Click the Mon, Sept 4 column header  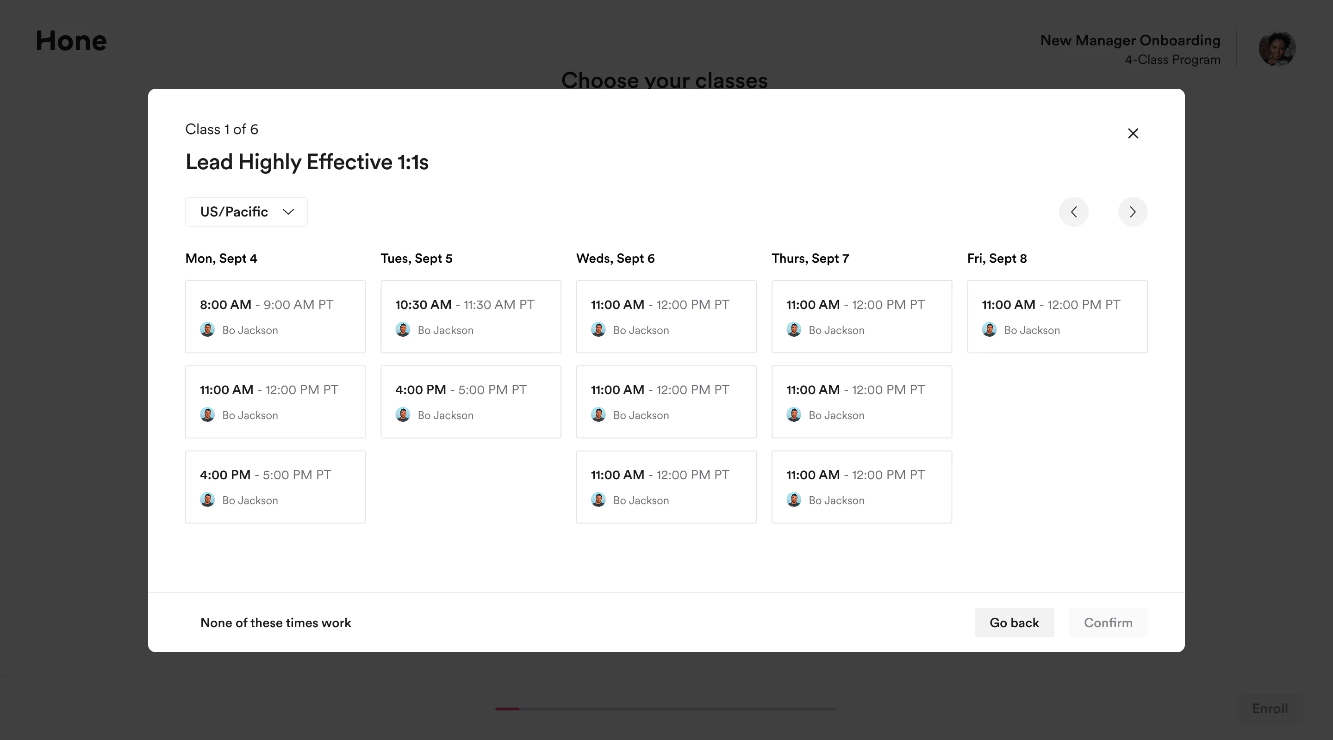[x=221, y=259]
